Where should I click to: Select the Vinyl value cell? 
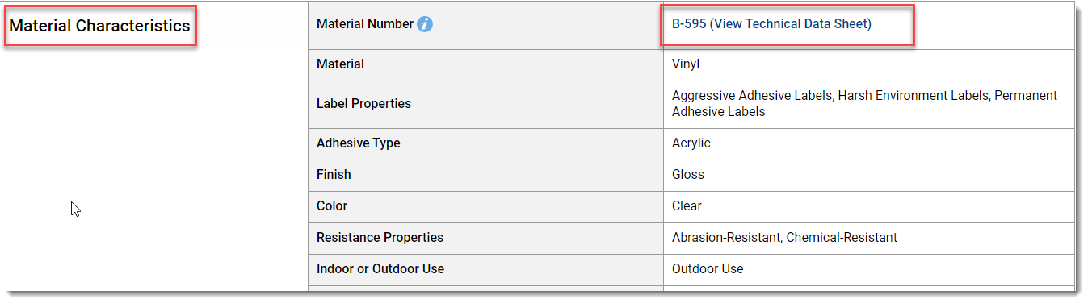[x=868, y=65]
